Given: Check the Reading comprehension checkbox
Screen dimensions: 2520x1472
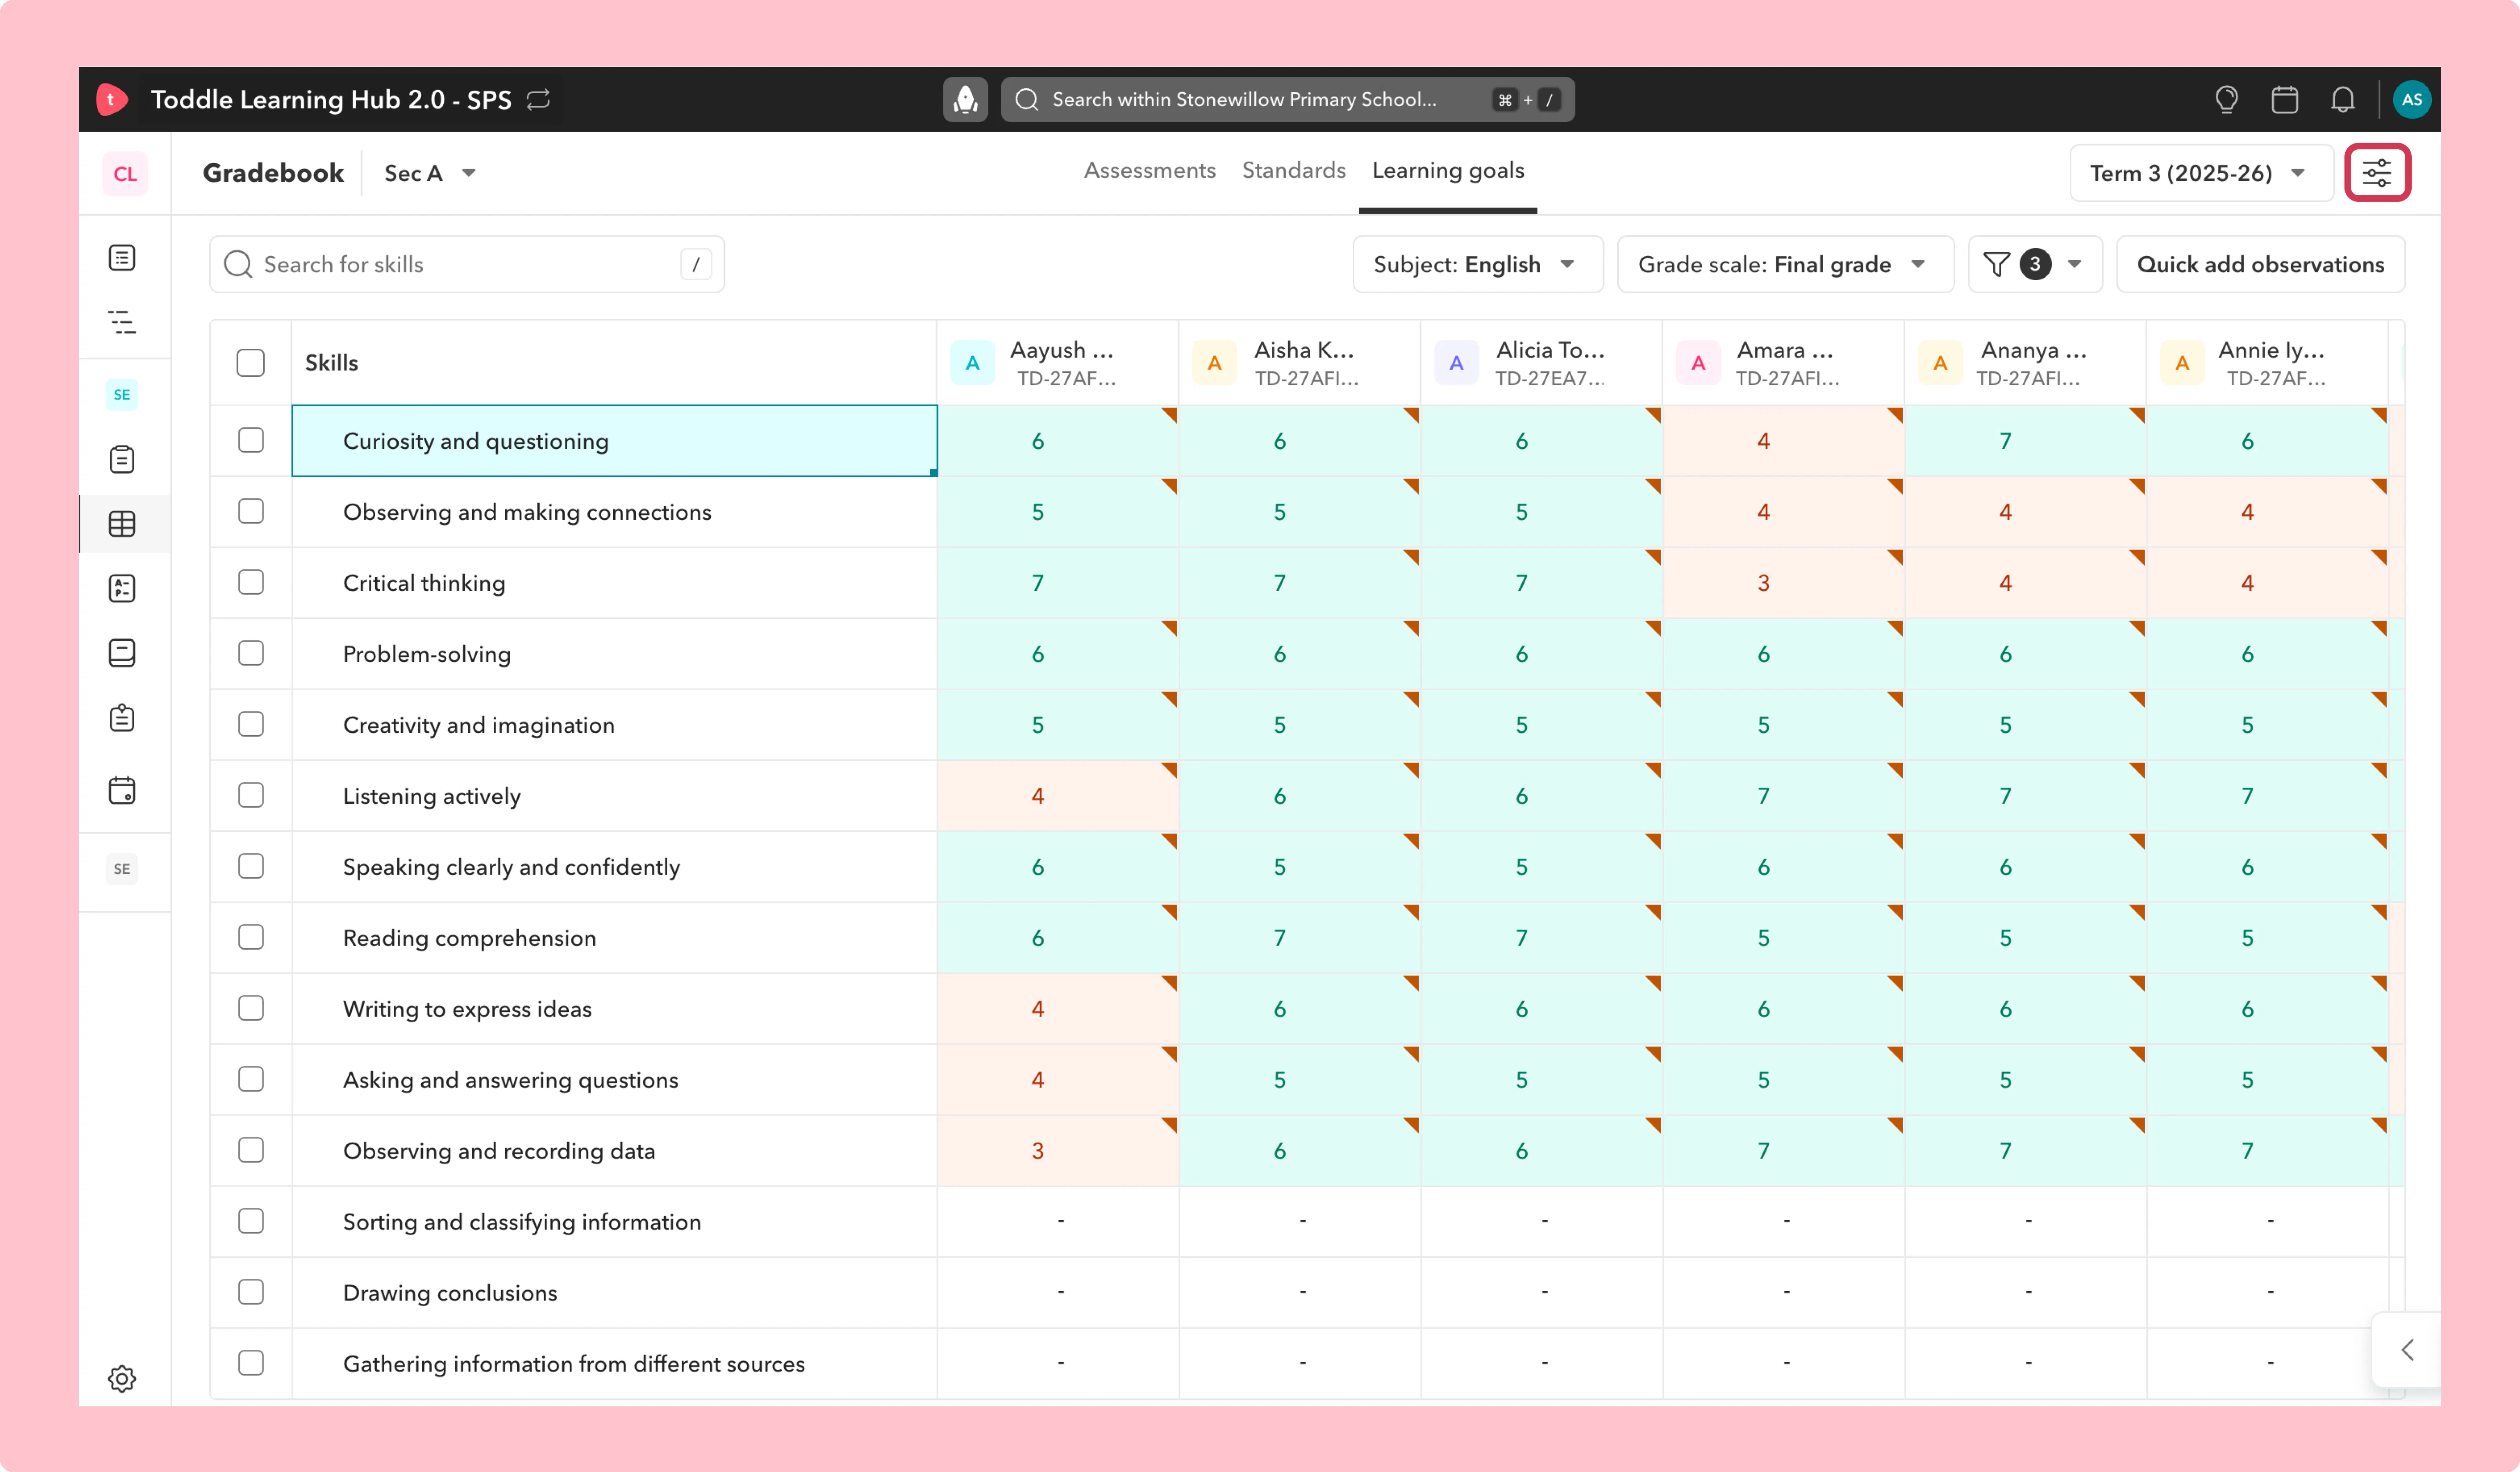Looking at the screenshot, I should pos(251,937).
